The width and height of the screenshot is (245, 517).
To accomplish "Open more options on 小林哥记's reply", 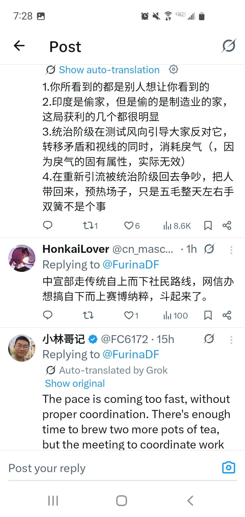I will pyautogui.click(x=231, y=340).
